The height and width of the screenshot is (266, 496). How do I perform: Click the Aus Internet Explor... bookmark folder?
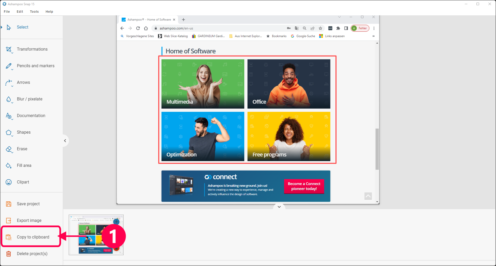[x=246, y=36]
